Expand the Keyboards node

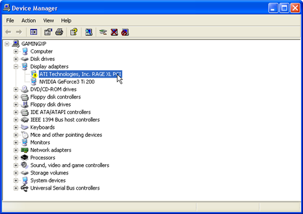tap(16, 128)
